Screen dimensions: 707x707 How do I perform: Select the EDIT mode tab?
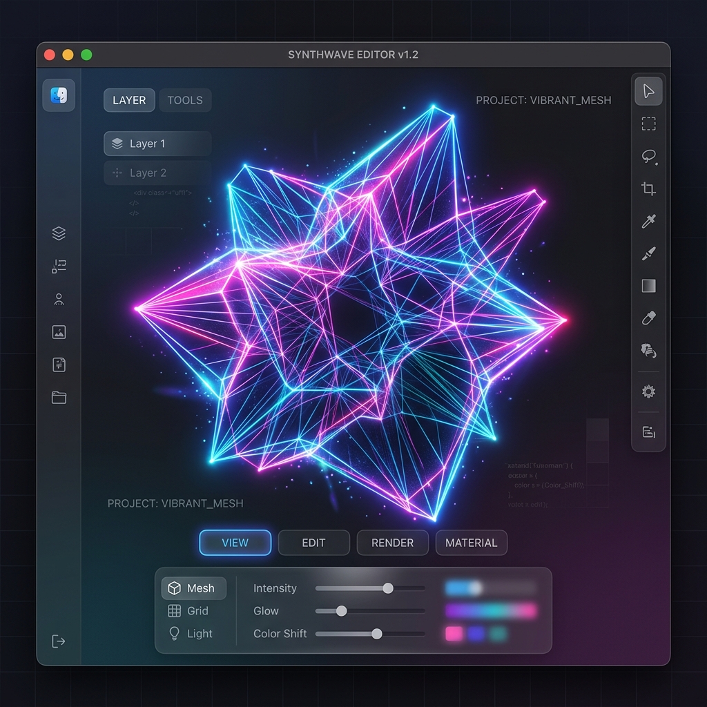[313, 543]
